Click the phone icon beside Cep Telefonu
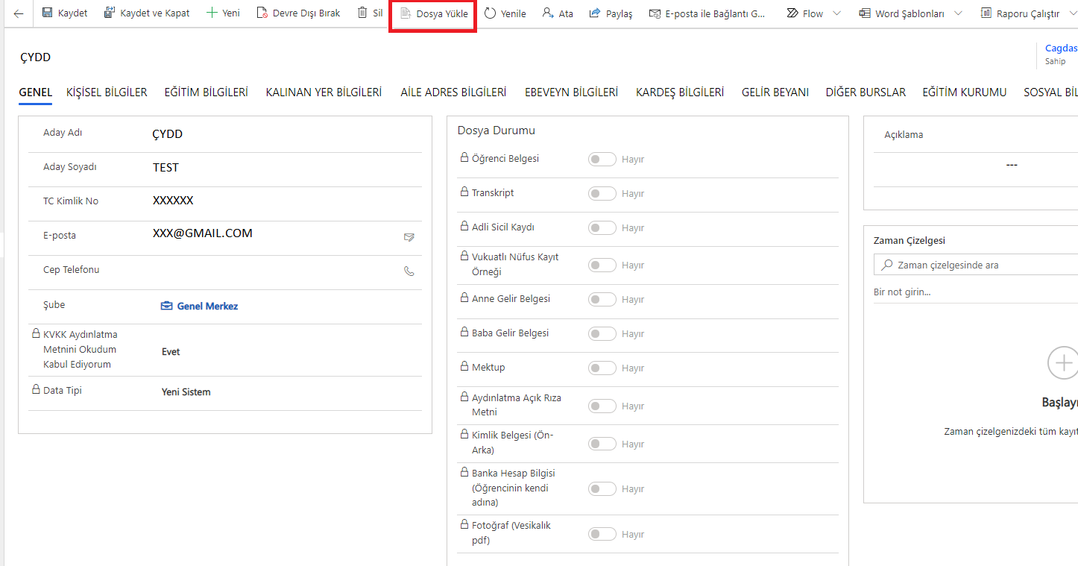This screenshot has width=1078, height=566. point(409,271)
